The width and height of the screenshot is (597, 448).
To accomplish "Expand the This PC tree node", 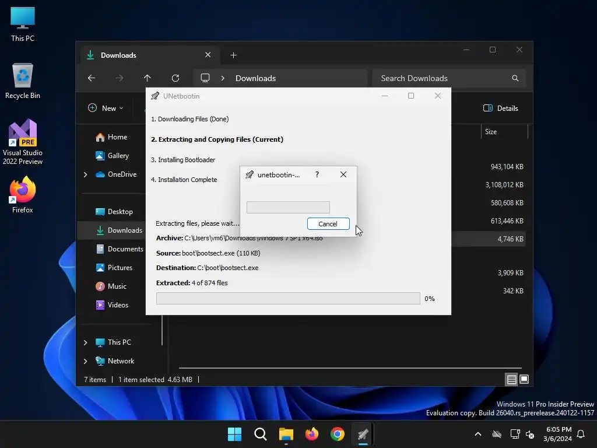I will point(85,342).
